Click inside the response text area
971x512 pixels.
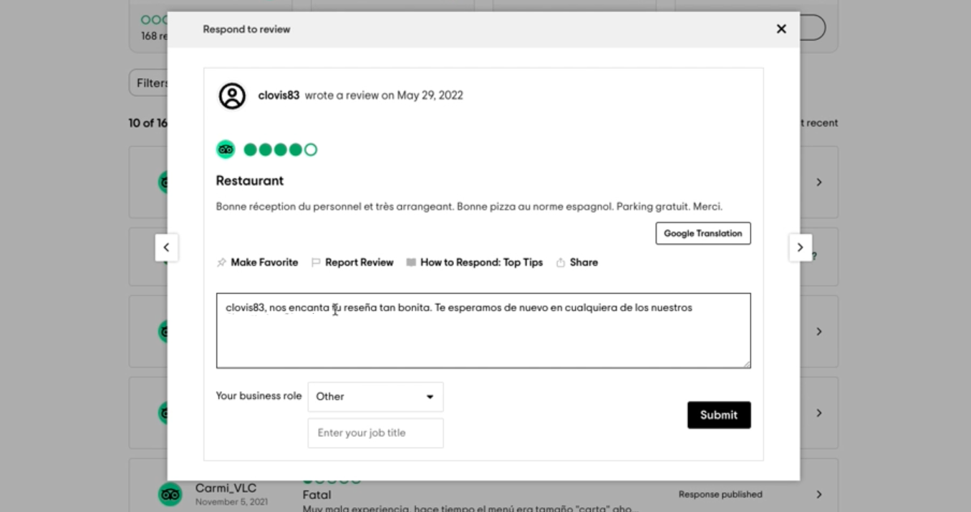(483, 330)
